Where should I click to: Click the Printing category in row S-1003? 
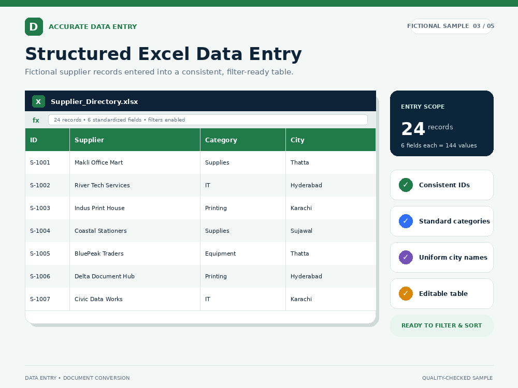coord(243,208)
